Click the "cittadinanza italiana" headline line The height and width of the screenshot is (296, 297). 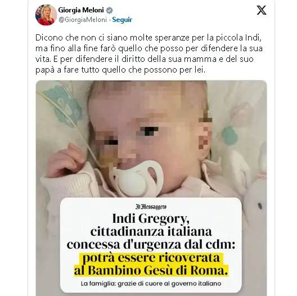[x=151, y=231]
